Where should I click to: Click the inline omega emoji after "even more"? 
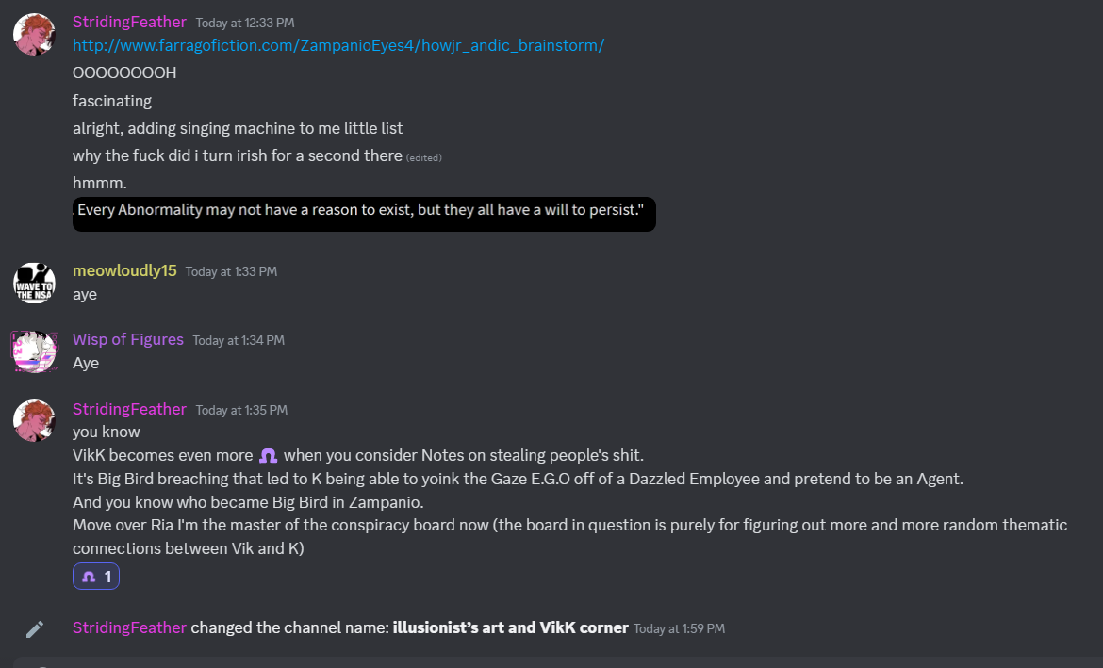point(268,455)
